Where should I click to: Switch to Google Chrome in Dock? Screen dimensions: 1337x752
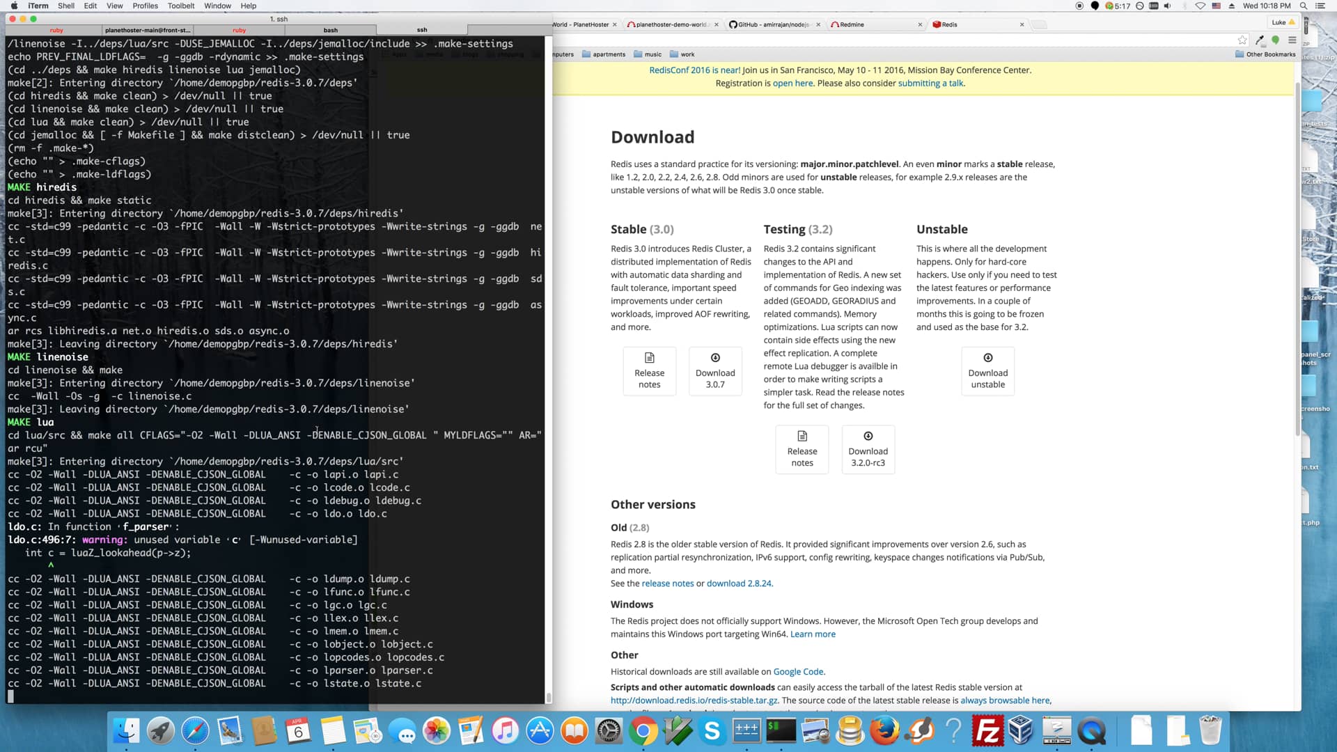coord(643,731)
